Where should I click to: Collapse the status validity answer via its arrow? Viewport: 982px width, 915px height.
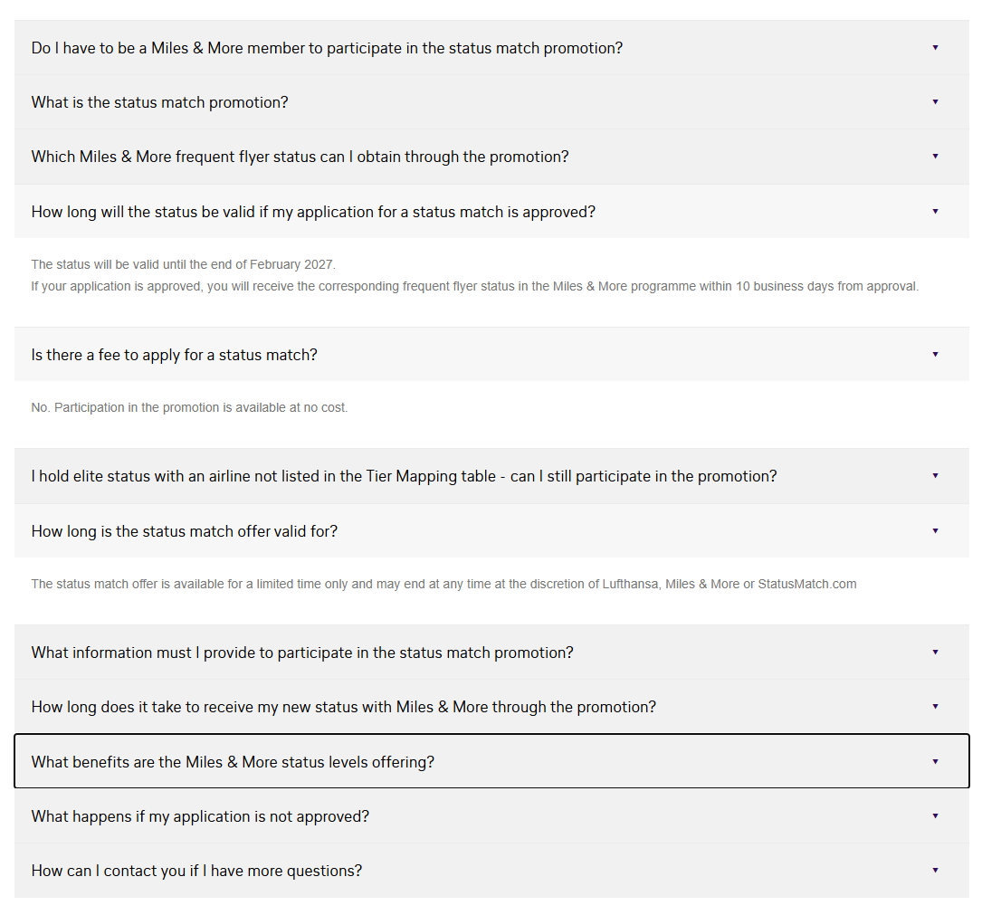[x=935, y=211]
